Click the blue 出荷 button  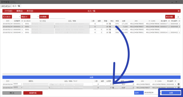click(171, 93)
